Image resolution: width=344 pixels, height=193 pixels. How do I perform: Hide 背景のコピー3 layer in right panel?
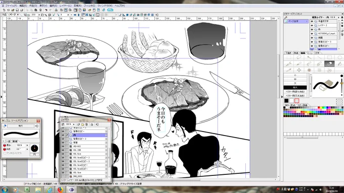point(312,42)
